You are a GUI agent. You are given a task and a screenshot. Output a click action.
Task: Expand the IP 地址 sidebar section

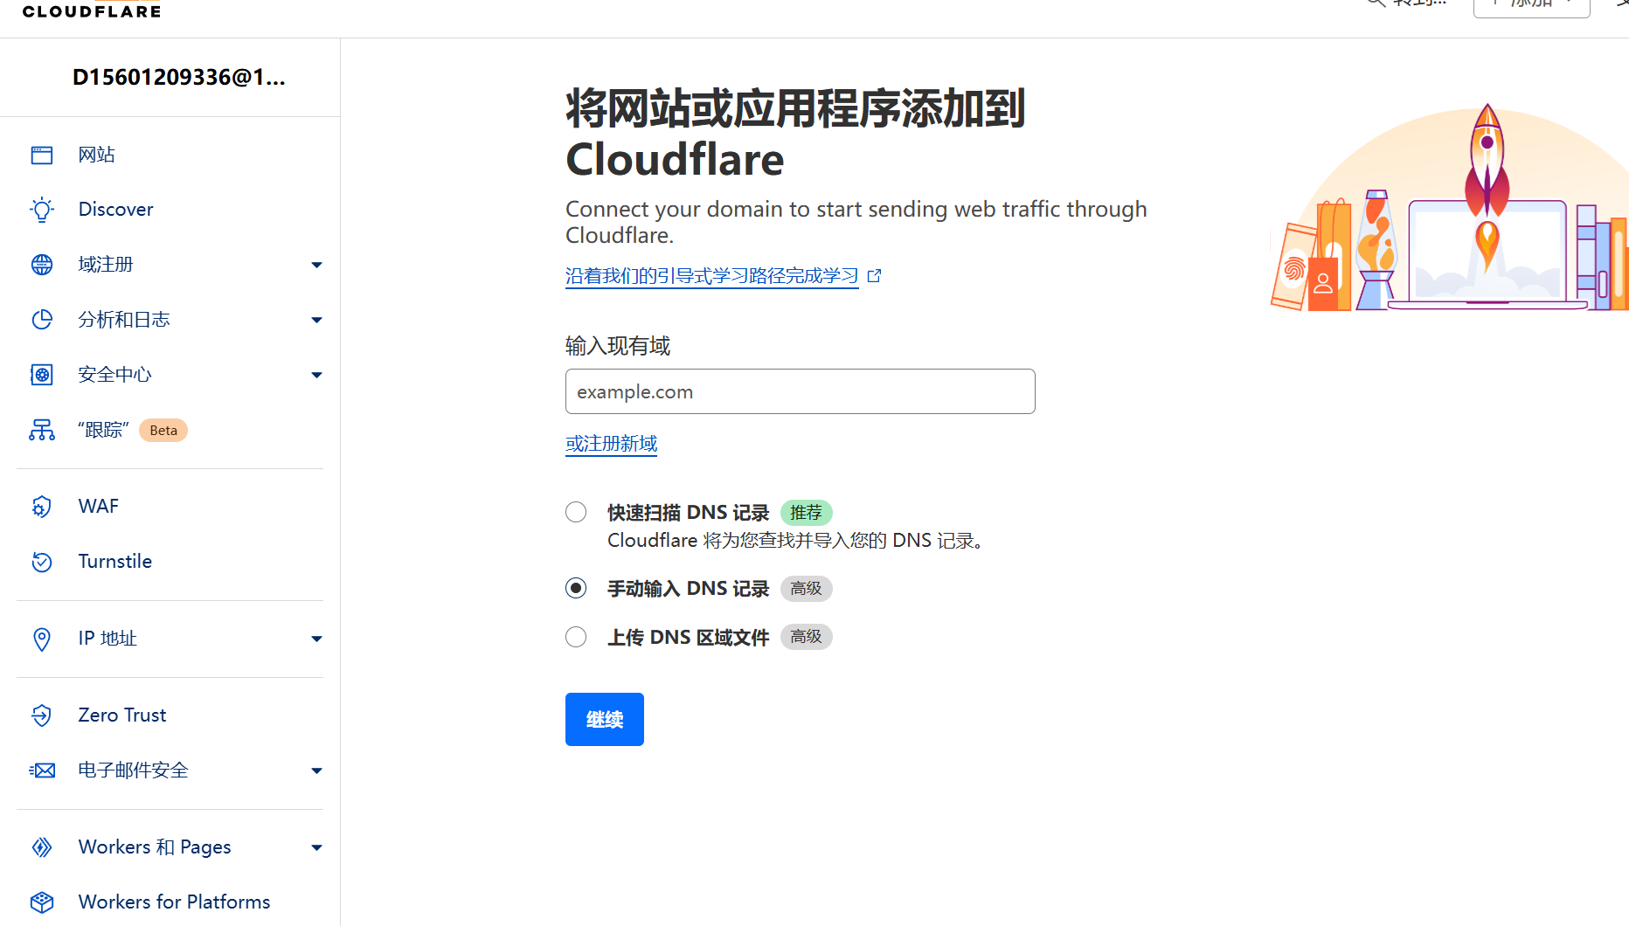point(316,639)
